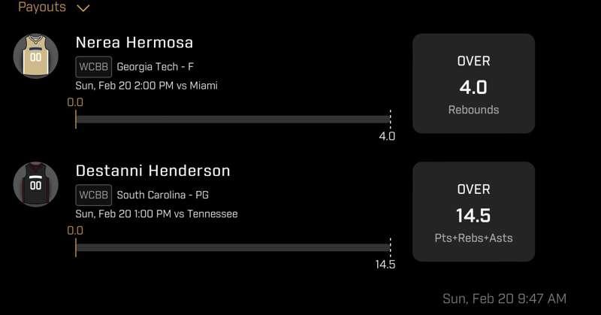This screenshot has height=315, width=601.
Task: Open Nerea Hermosa's tan jersey avatar
Action: [x=35, y=56]
